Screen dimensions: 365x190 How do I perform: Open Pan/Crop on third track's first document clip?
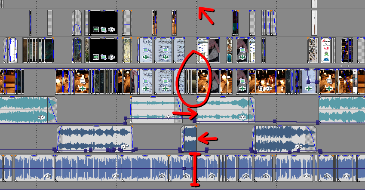point(146,81)
